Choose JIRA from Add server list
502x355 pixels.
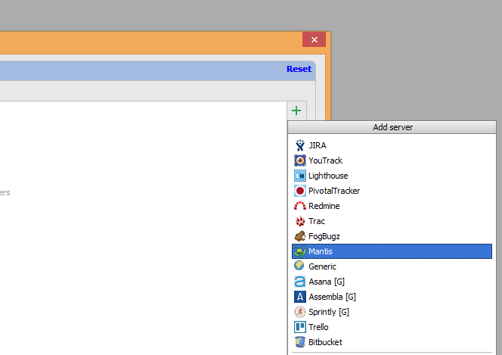[x=392, y=145]
